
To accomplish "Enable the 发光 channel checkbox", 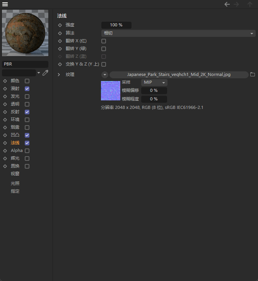I will coord(27,97).
